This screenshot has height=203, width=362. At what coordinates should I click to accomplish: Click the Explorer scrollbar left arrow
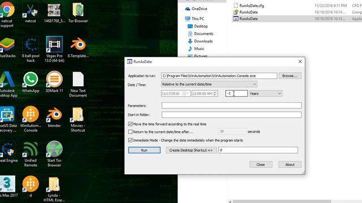(230, 202)
